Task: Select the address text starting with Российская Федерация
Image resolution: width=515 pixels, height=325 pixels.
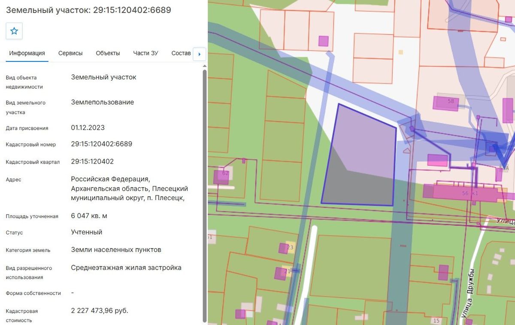Action: (129, 188)
